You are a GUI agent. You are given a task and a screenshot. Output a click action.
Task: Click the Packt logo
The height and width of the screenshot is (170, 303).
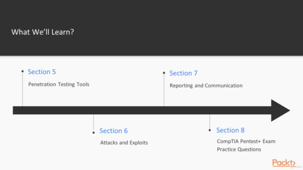tap(284, 163)
